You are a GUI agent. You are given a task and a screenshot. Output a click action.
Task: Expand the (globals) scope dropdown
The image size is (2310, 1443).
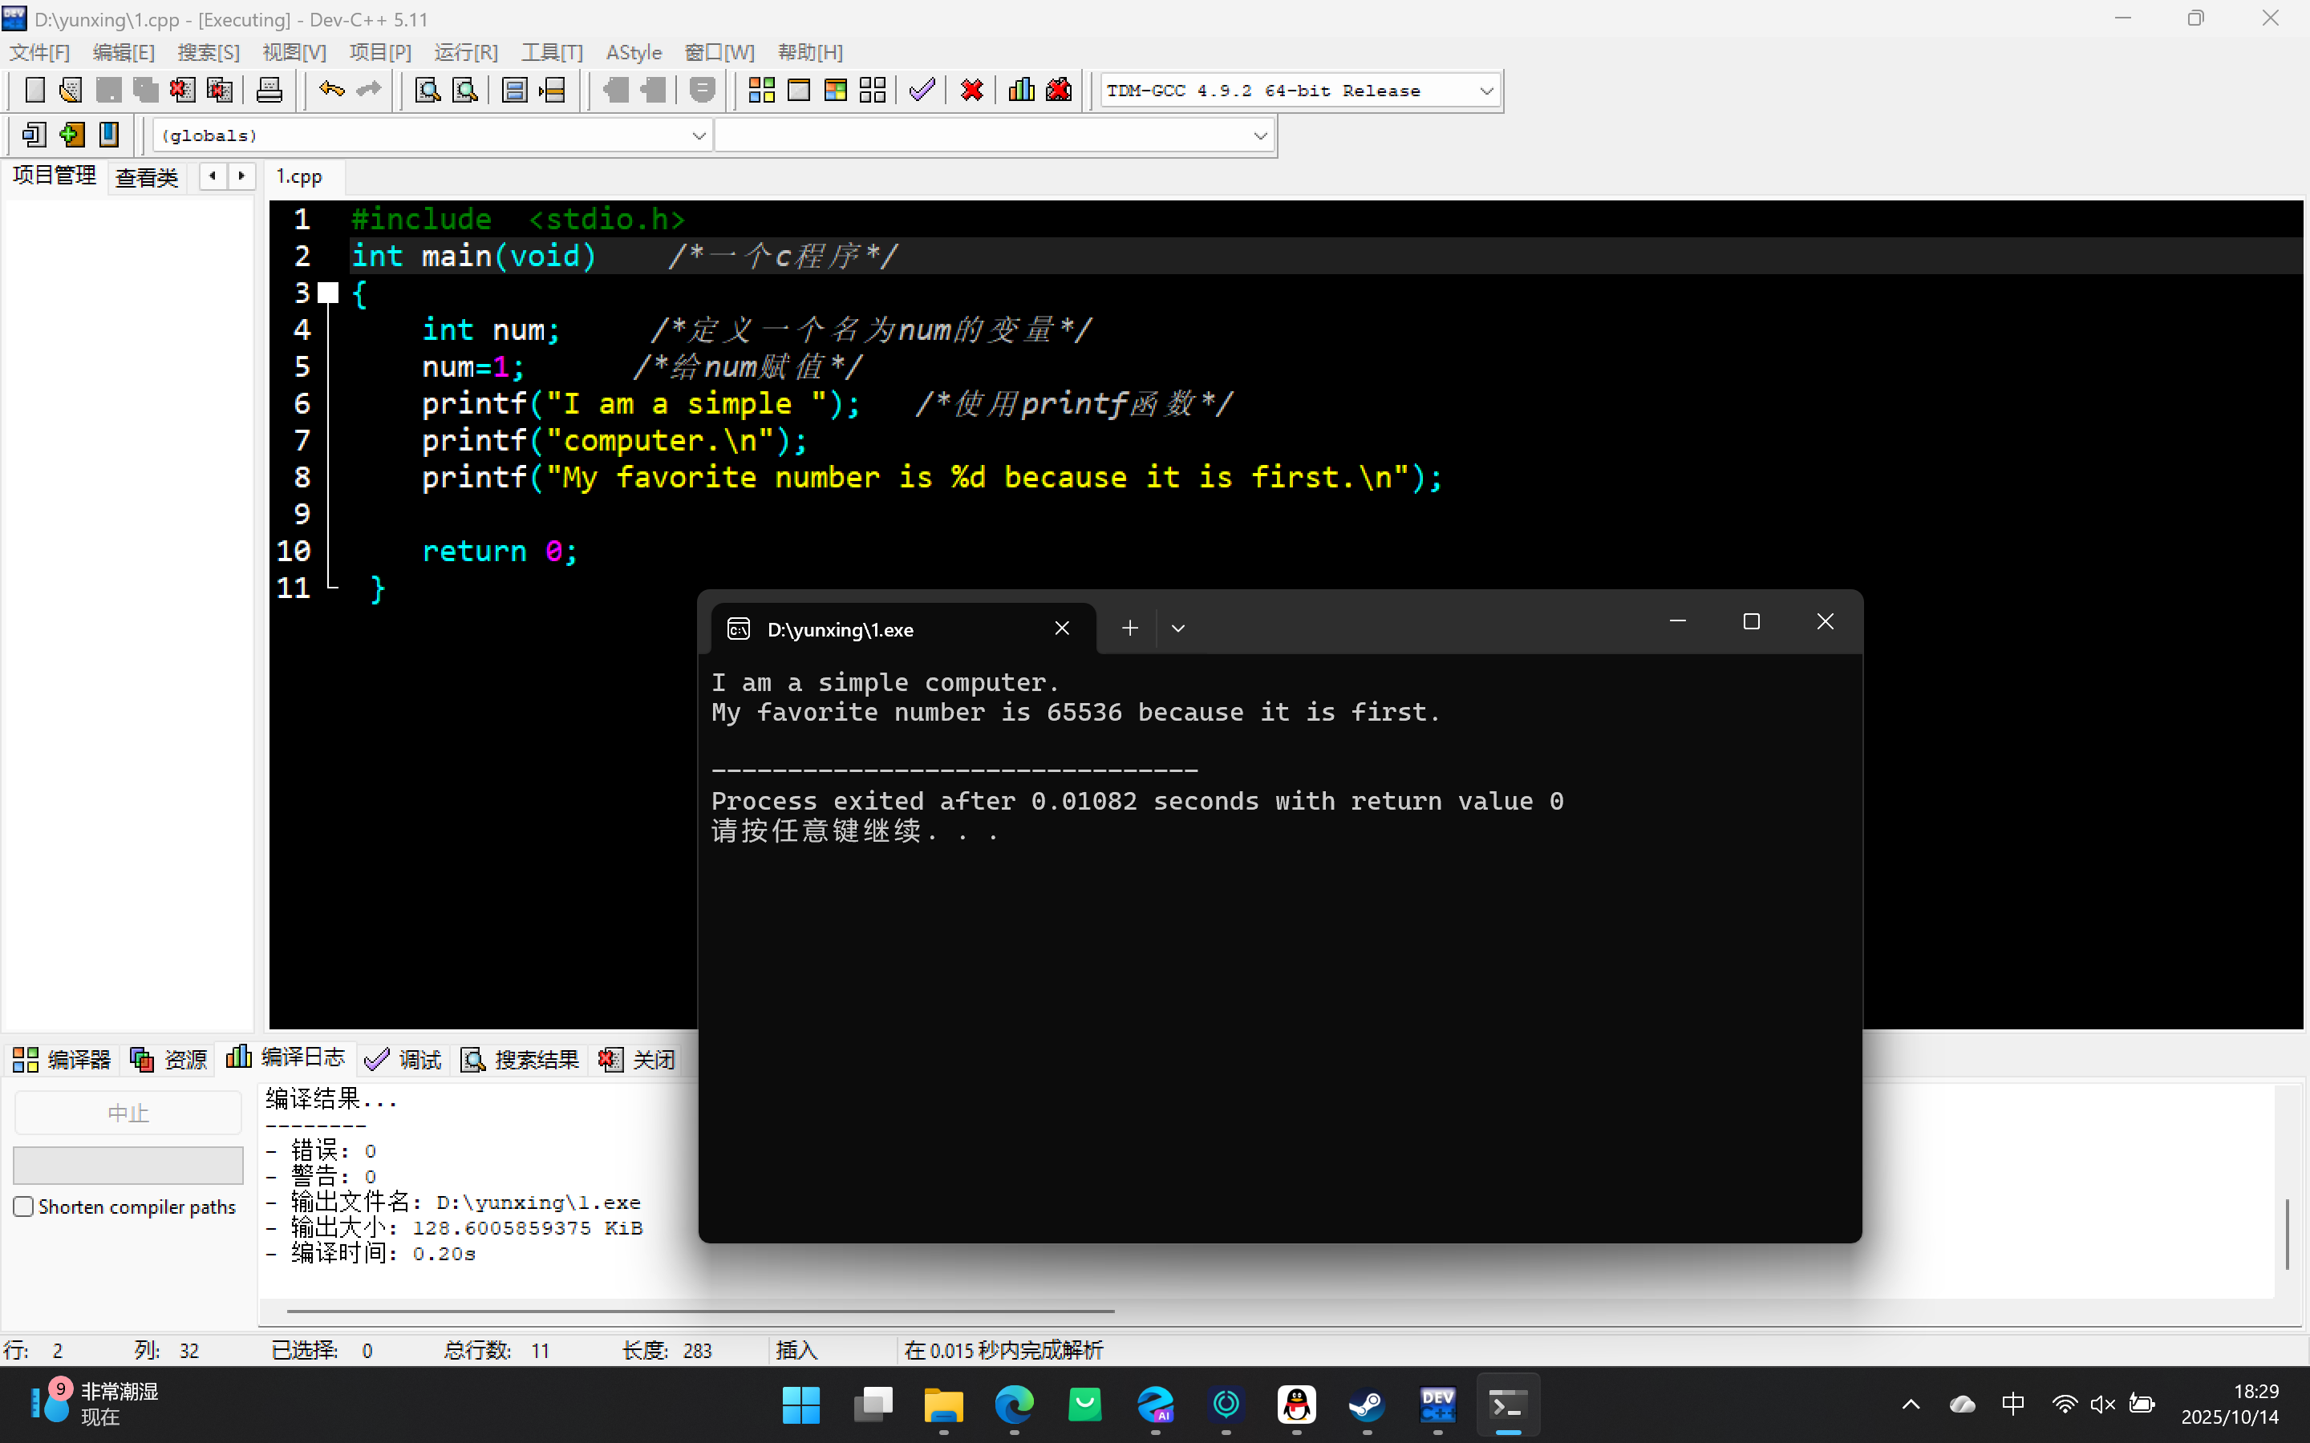tap(698, 135)
